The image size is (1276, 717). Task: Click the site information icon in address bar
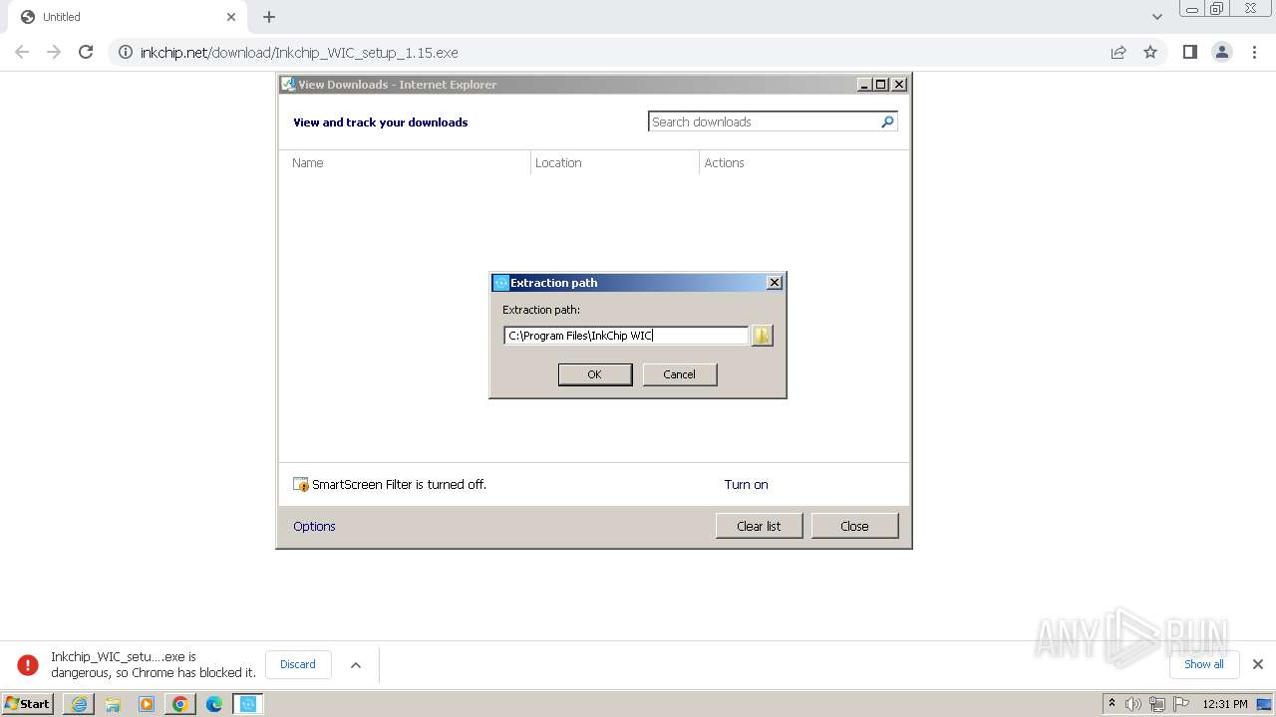[126, 52]
